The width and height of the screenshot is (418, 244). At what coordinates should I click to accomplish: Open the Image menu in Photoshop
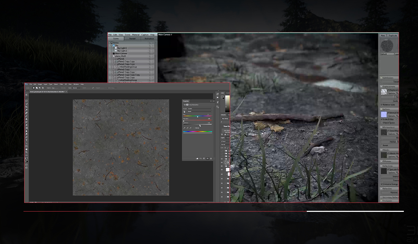click(x=40, y=84)
